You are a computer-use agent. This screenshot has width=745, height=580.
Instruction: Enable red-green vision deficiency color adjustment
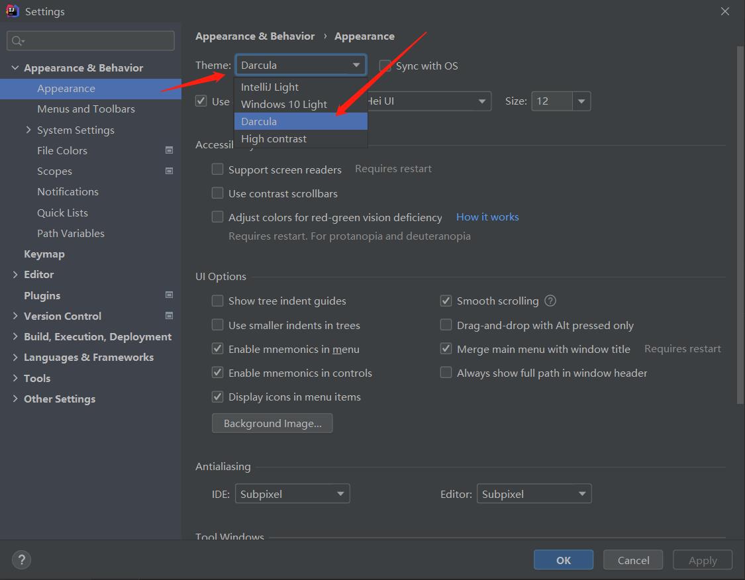click(x=218, y=217)
